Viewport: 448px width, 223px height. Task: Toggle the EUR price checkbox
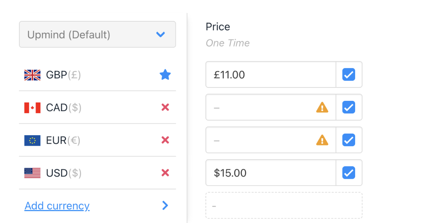pos(348,140)
